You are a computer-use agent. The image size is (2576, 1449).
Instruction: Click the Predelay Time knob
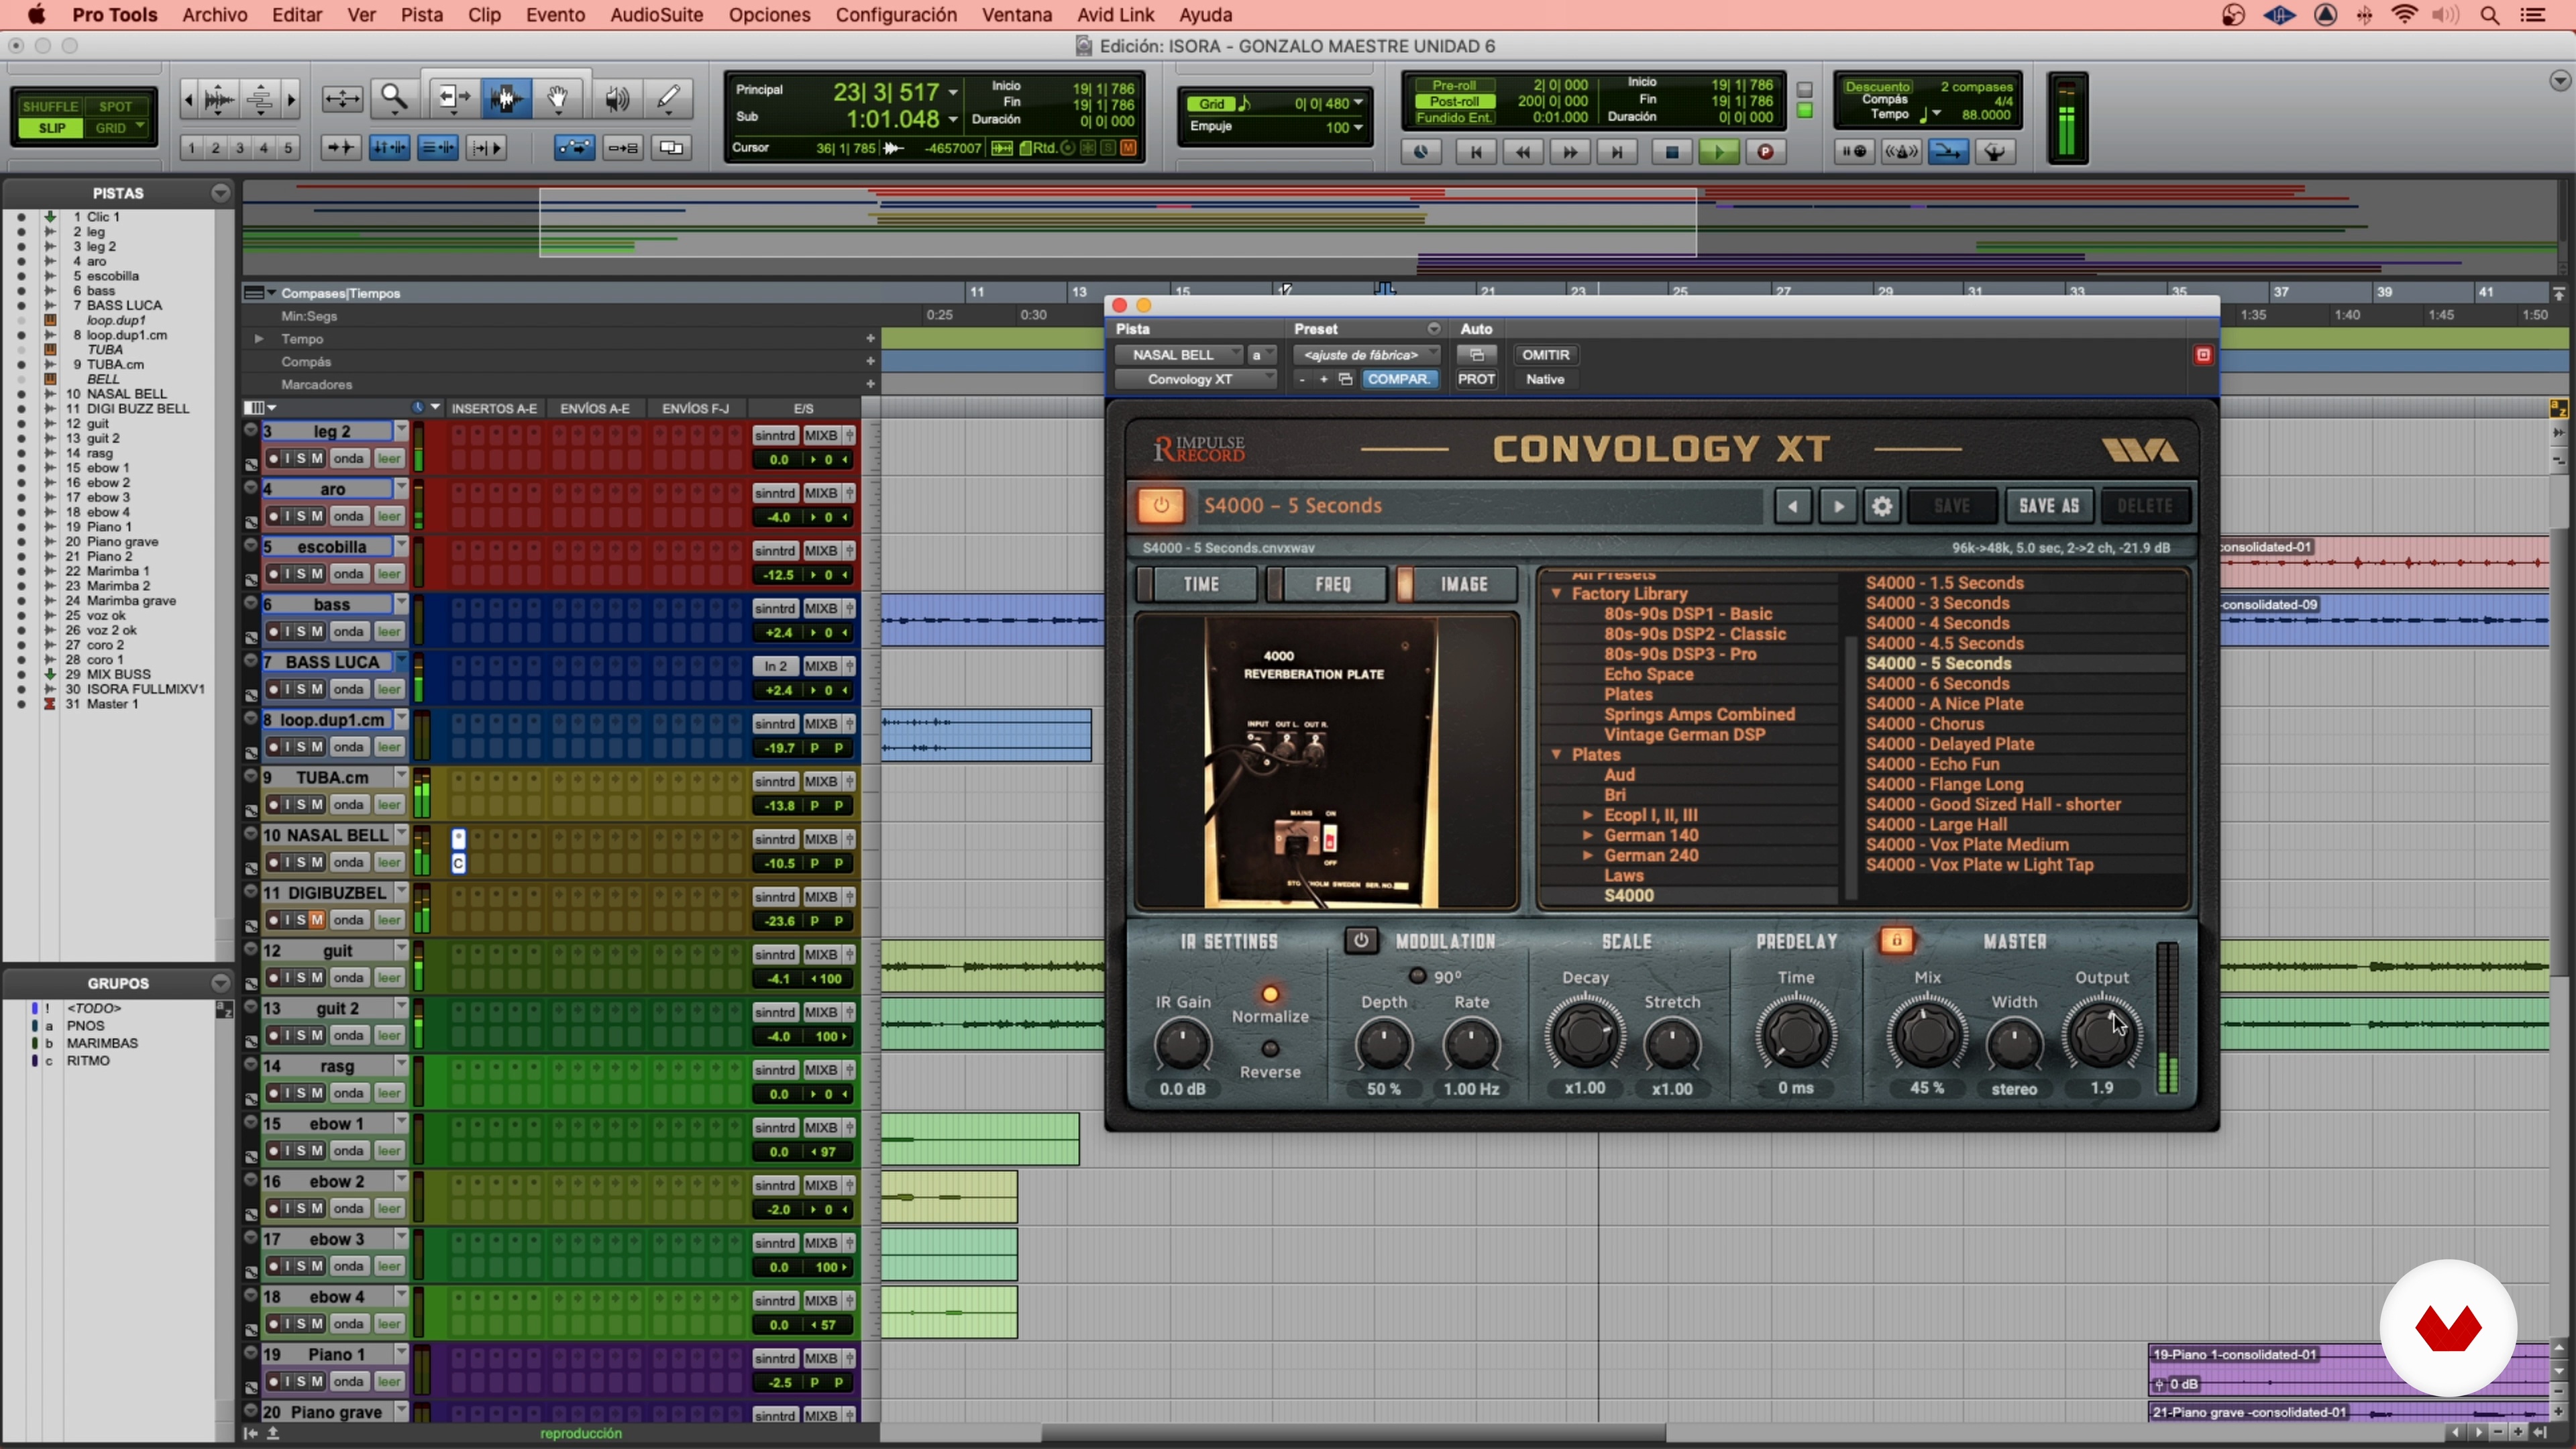point(1795,1036)
